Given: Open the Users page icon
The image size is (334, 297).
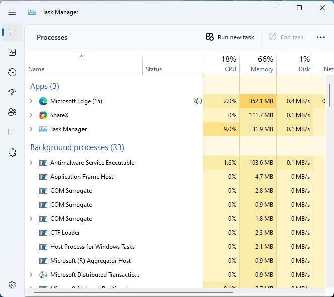Looking at the screenshot, I should point(12,112).
